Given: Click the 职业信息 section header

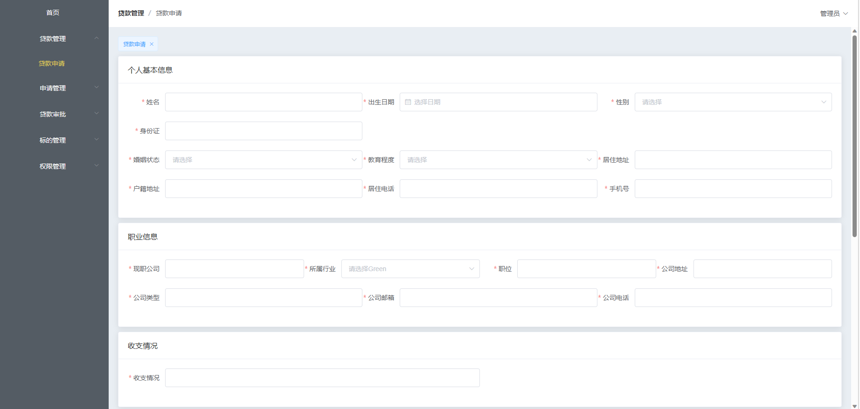Looking at the screenshot, I should tap(143, 237).
